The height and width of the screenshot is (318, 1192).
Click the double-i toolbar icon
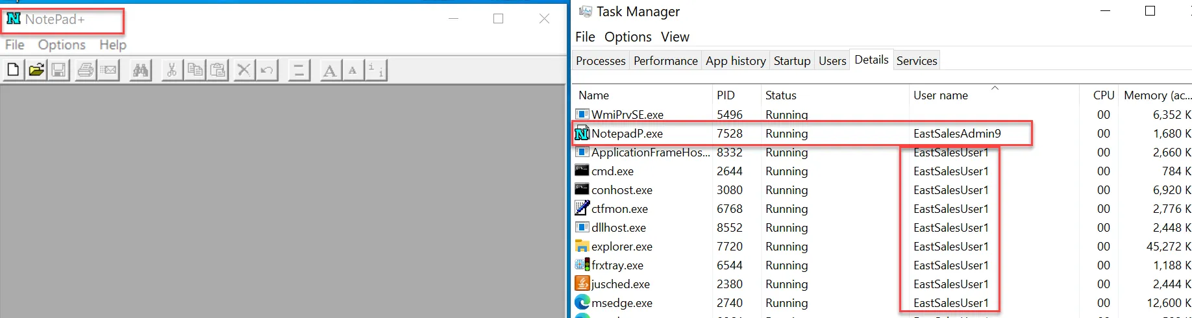tap(376, 70)
